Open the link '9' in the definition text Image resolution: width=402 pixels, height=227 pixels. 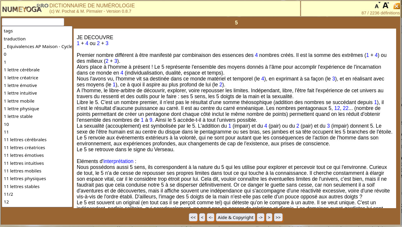(x=151, y=120)
